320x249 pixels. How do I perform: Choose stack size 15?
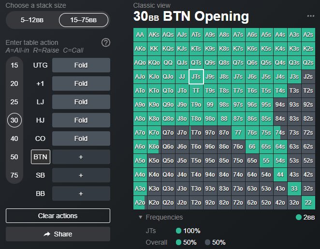15,65
